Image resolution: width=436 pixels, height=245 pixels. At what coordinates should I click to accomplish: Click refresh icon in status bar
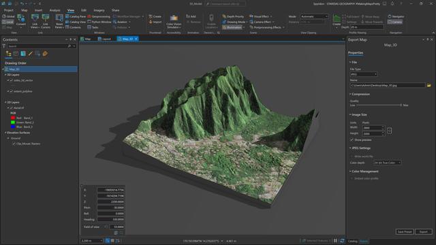click(342, 241)
